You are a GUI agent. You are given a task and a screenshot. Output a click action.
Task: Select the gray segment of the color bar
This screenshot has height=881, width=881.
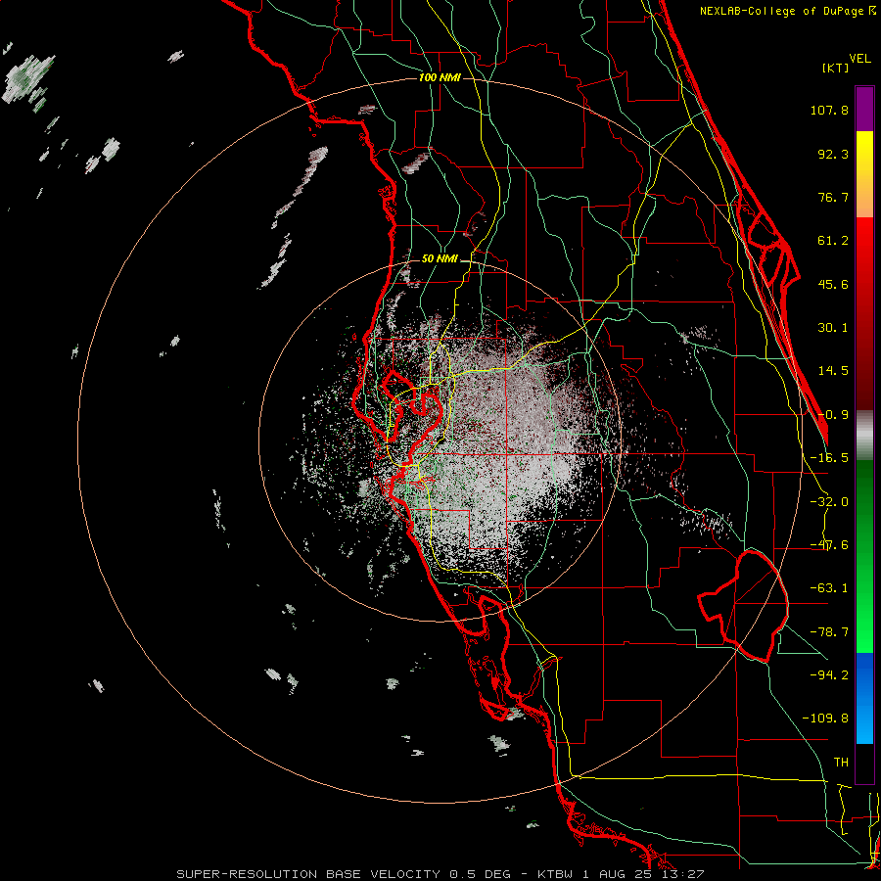864,435
